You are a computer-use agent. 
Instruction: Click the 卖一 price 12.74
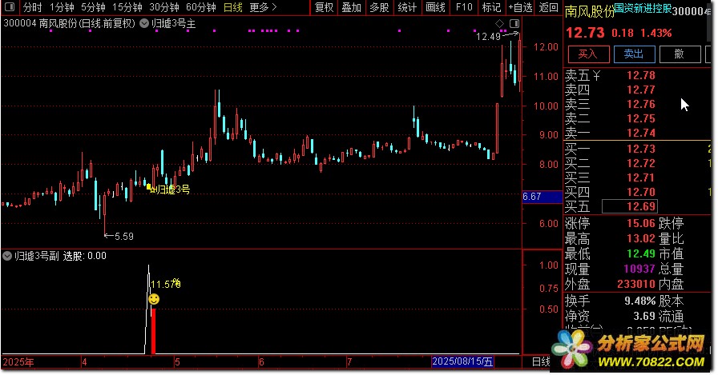coord(641,133)
